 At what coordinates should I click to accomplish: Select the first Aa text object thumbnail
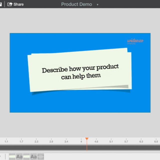(x=19, y=156)
